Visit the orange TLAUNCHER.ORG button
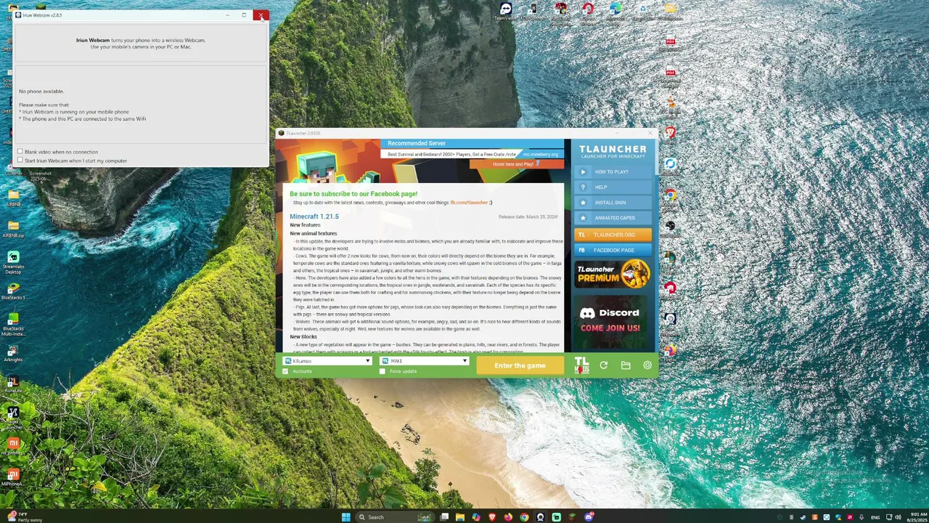929x523 pixels. (613, 235)
